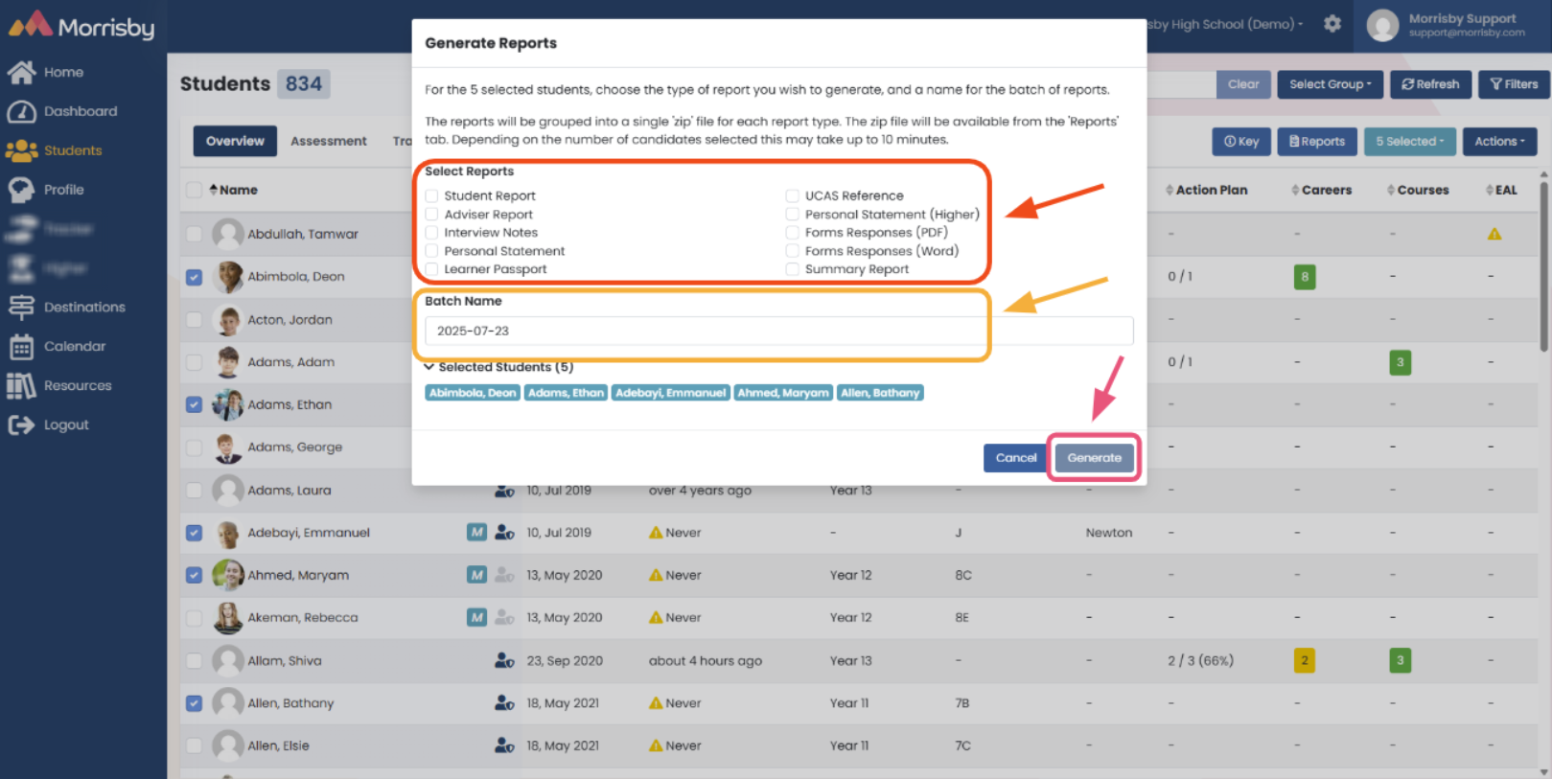Tick Forms Responses (PDF) checkbox

pyautogui.click(x=793, y=233)
